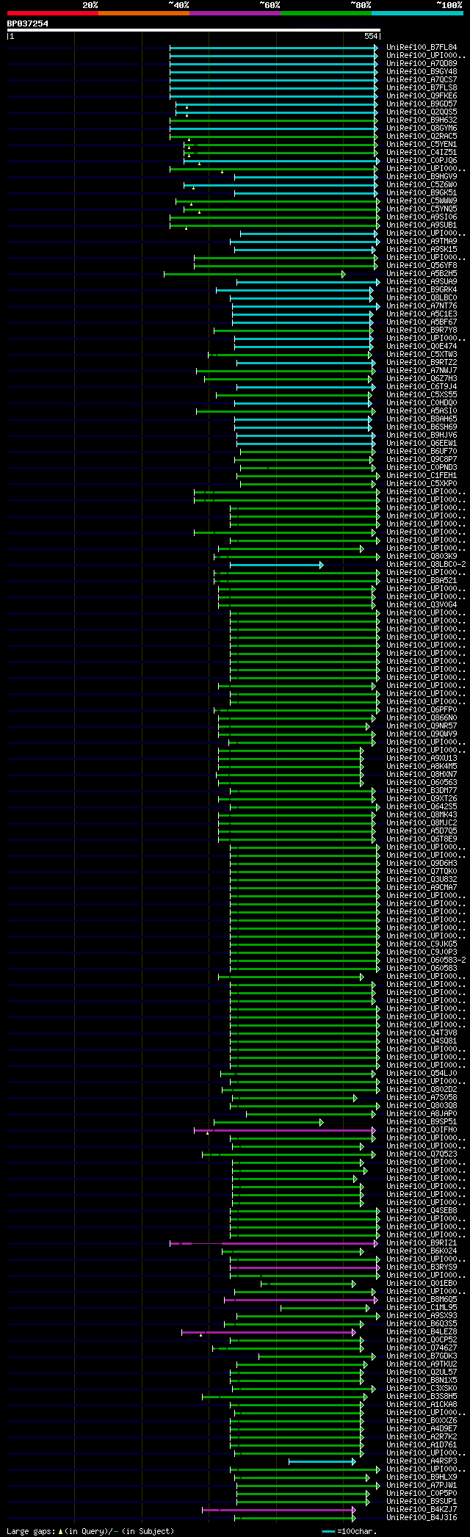Select label UniRef100_Q4SEB8
The image size is (470, 1537).
tap(422, 1211)
